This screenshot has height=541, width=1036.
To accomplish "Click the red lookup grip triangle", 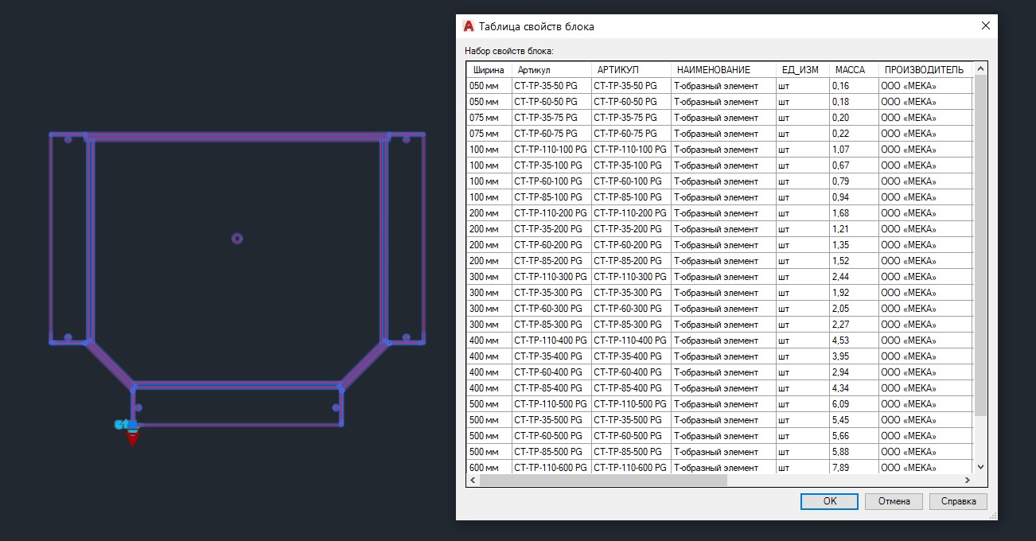I will pos(133,438).
